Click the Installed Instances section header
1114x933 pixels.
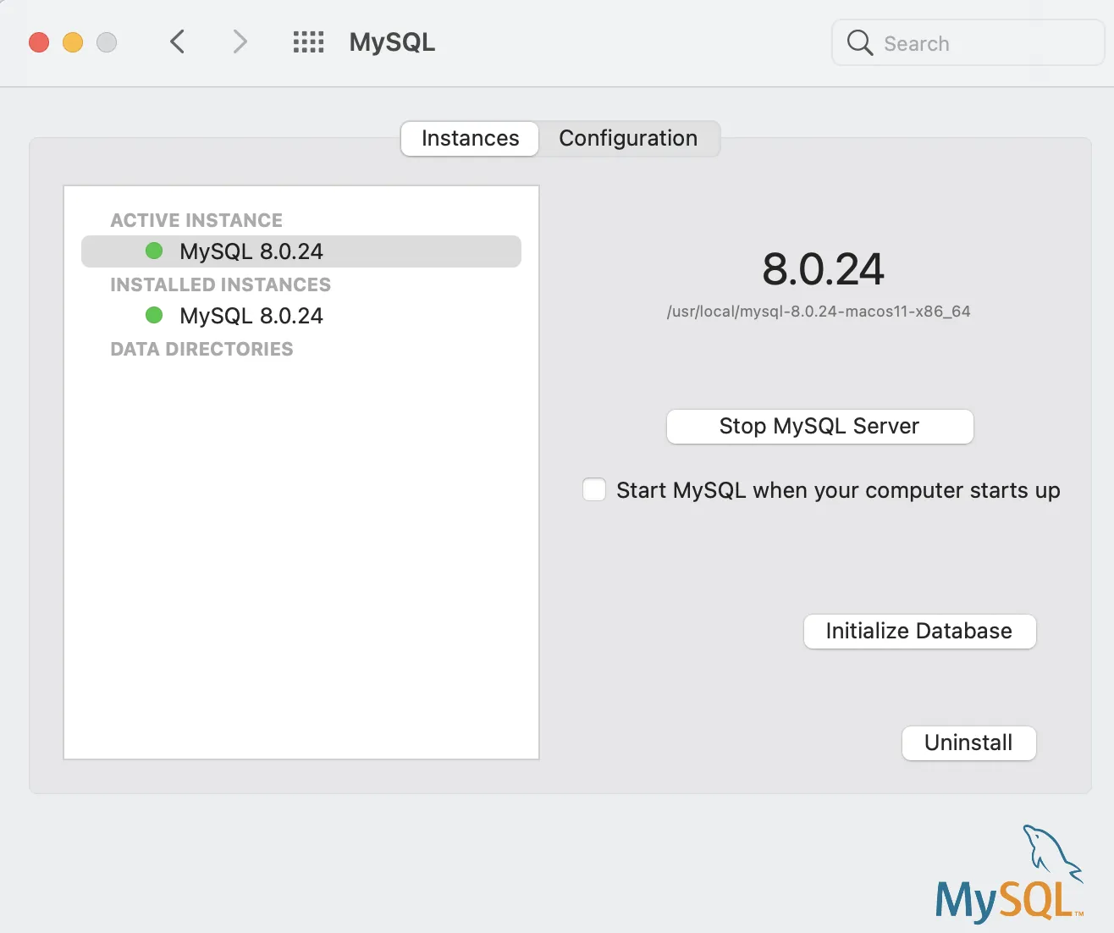pos(220,284)
